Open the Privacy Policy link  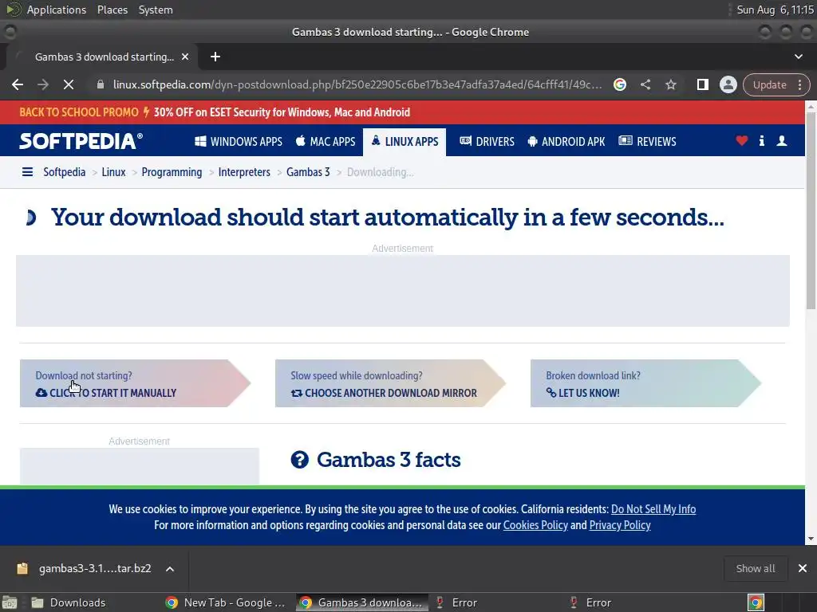click(x=619, y=525)
